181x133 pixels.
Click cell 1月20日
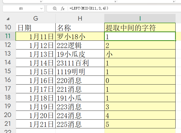pos(36,115)
